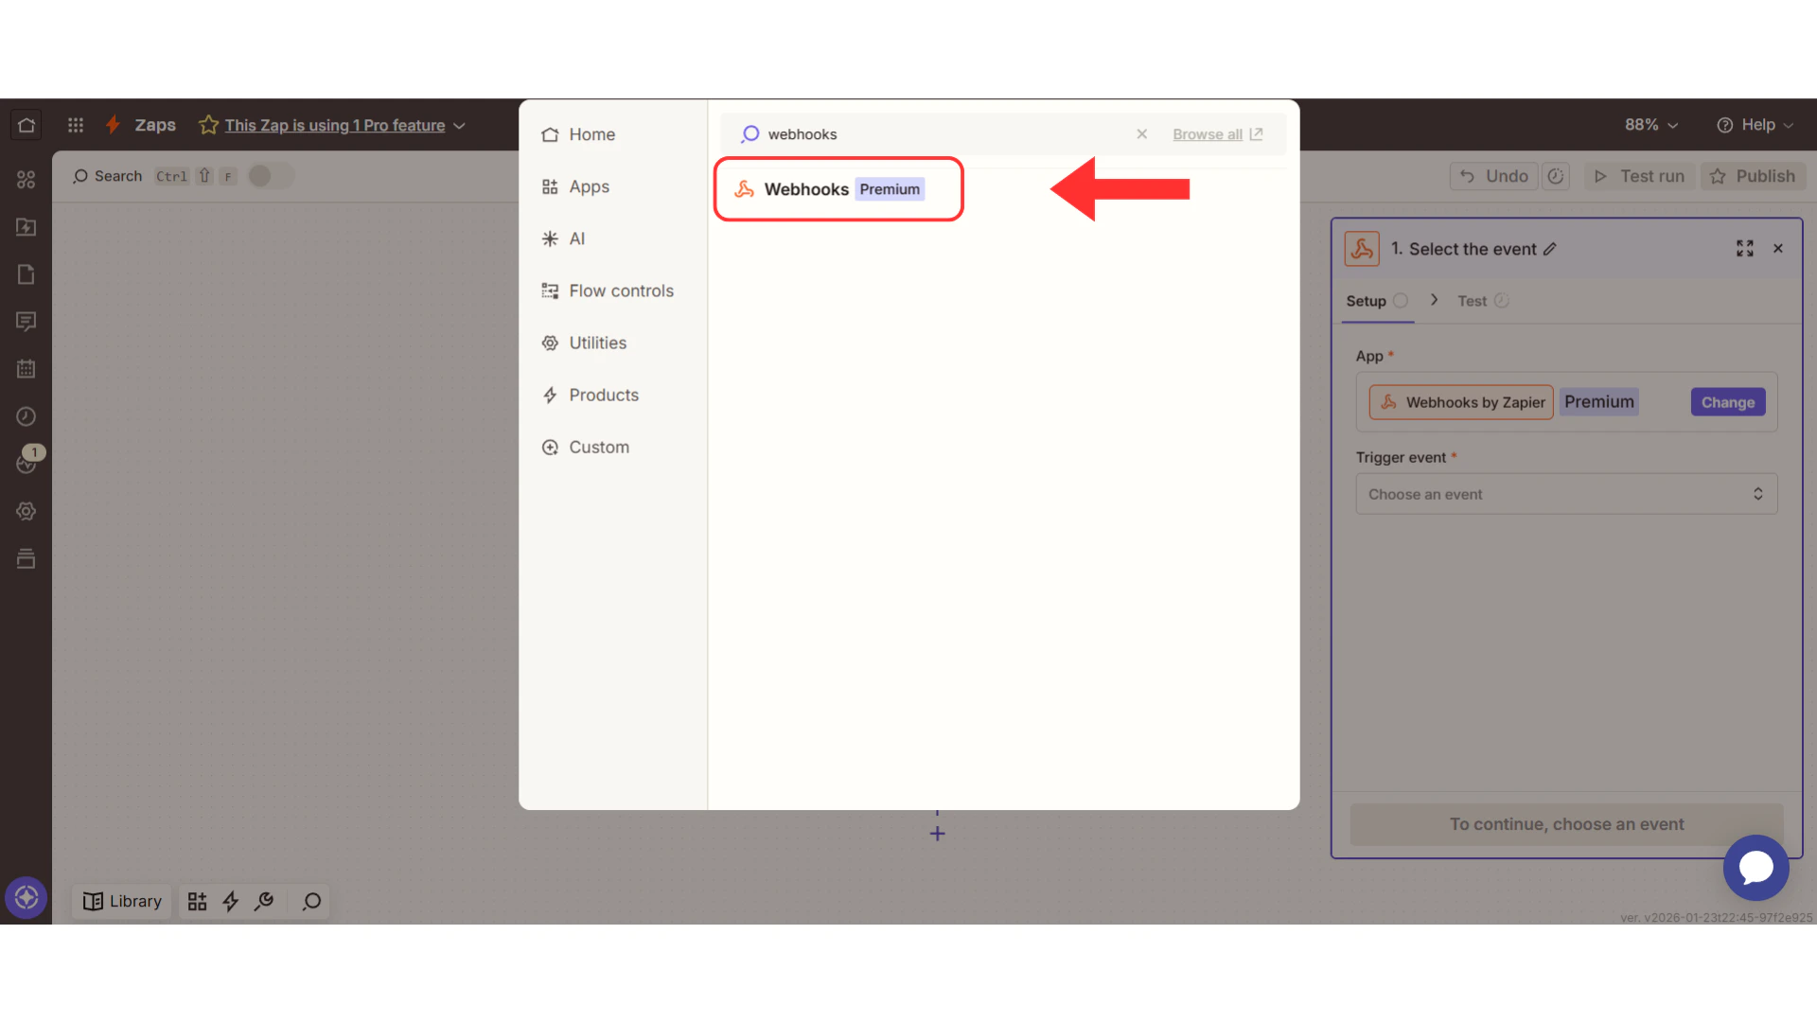Open the add-elements grid icon in bottom toolbar
Screen dimensions: 1817x1022
click(x=197, y=901)
